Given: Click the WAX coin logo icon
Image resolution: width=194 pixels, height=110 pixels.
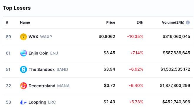Looking at the screenshot, I should [x=24, y=37].
